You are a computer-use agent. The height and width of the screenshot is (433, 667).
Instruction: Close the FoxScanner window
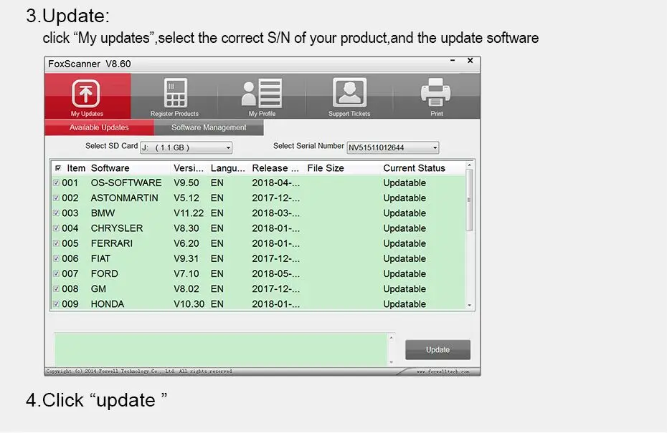(x=470, y=61)
